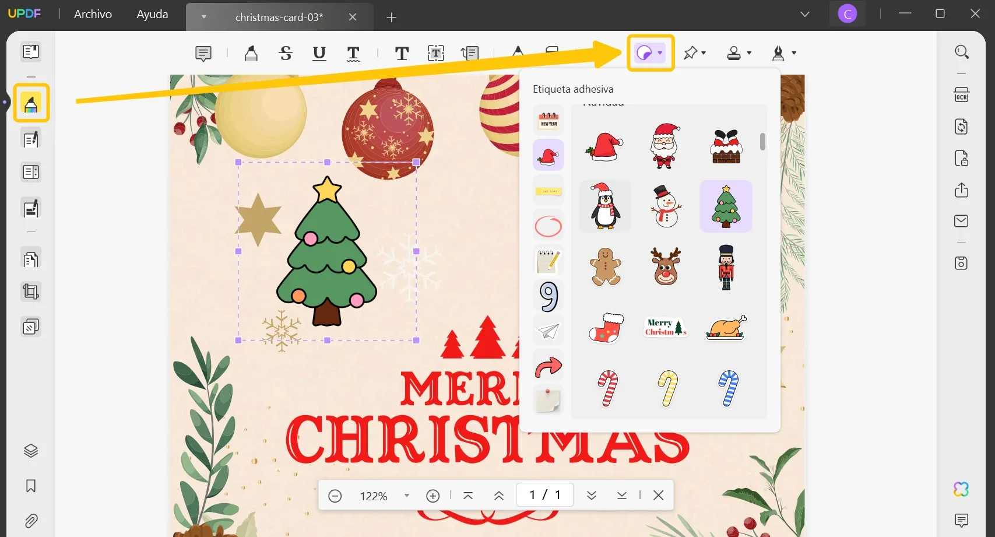Select the Comment highlighter tool in left sidebar
The image size is (995, 537).
coord(31,103)
